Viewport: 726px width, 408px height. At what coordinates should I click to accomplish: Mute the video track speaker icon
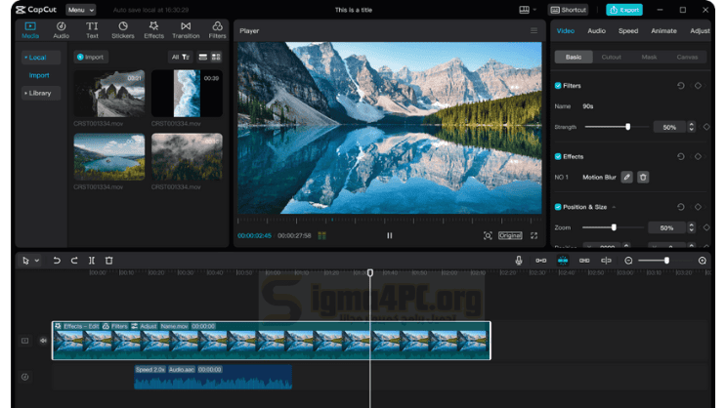(43, 341)
